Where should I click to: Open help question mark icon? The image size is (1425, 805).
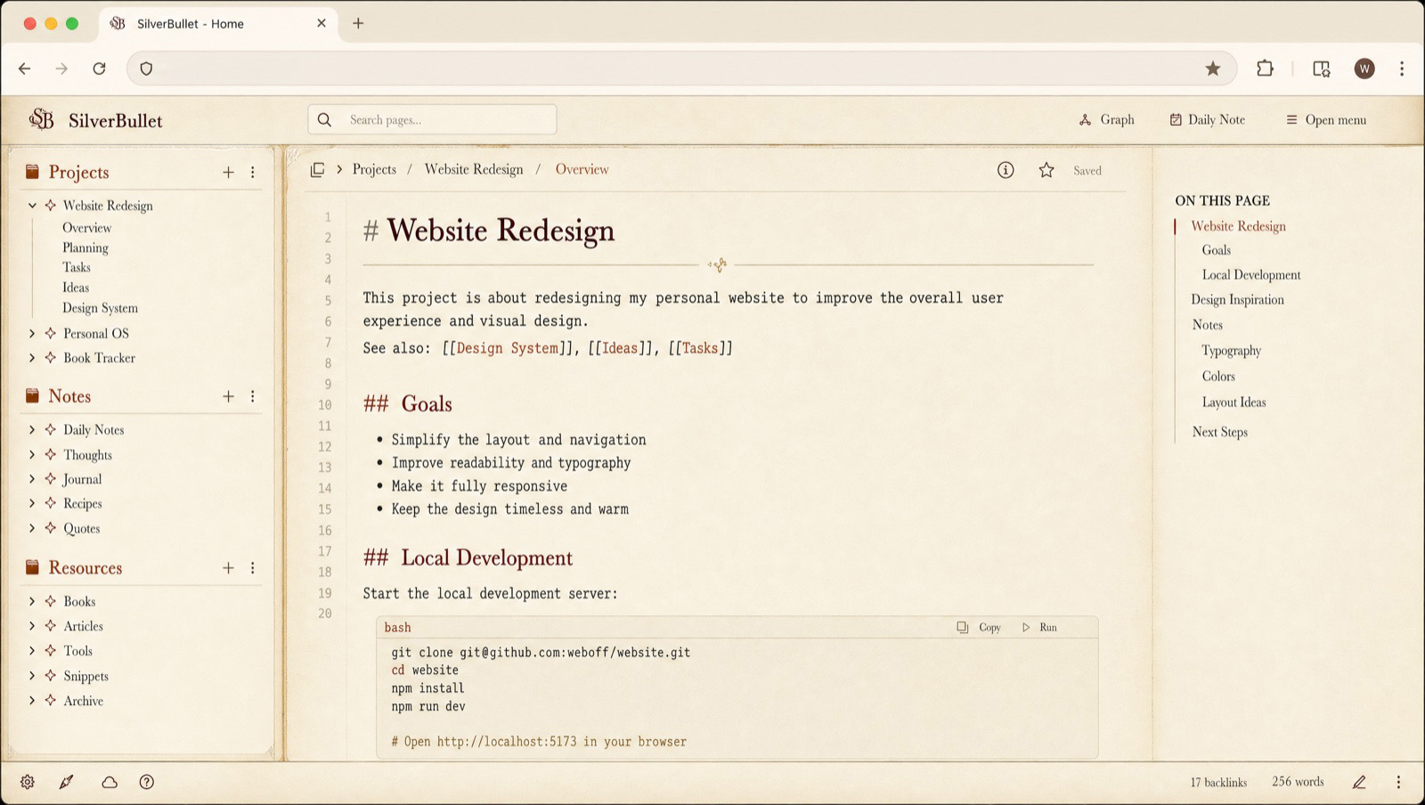(x=147, y=782)
